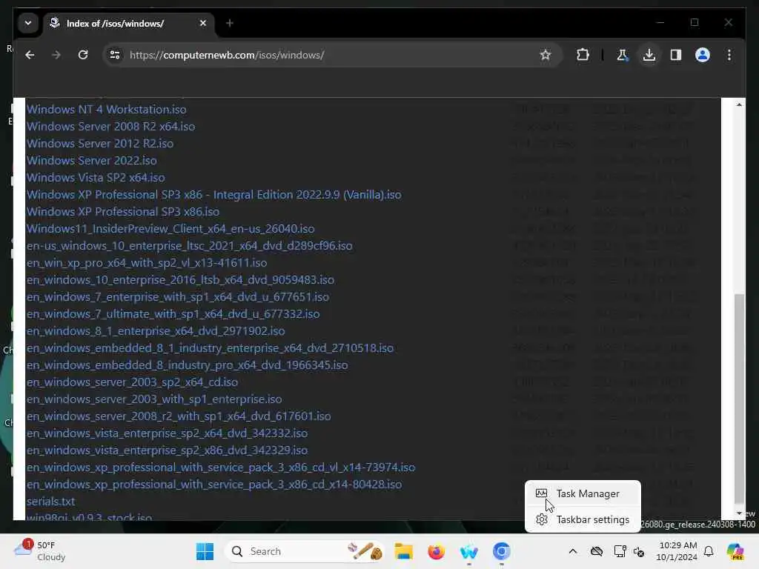The image size is (759, 569).
Task: Open the profile avatar menu
Action: [x=703, y=55]
